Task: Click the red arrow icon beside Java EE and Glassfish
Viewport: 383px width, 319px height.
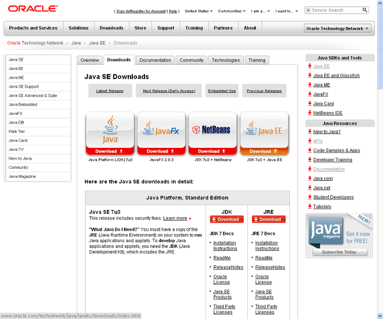Action: [x=310, y=75]
